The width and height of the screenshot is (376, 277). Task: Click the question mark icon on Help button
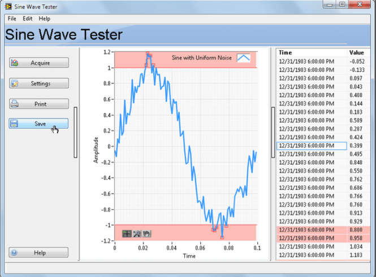coord(14,253)
